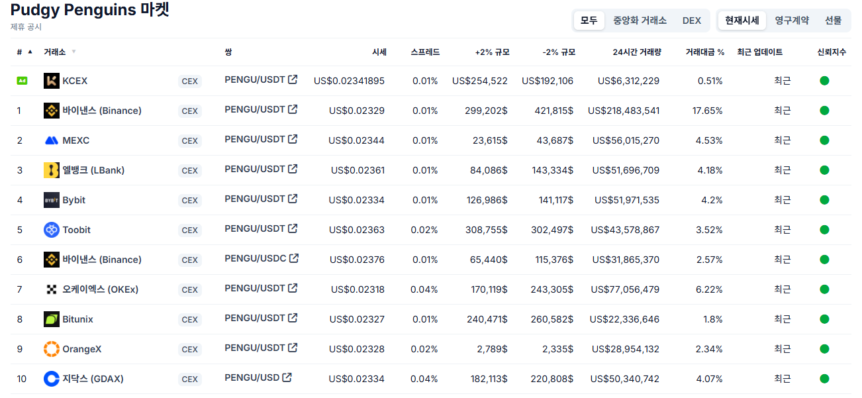Image resolution: width=862 pixels, height=398 pixels.
Task: Click the CEX badge in MEXC row
Action: coord(190,141)
